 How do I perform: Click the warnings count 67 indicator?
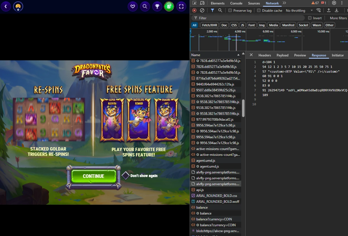[x=315, y=3]
